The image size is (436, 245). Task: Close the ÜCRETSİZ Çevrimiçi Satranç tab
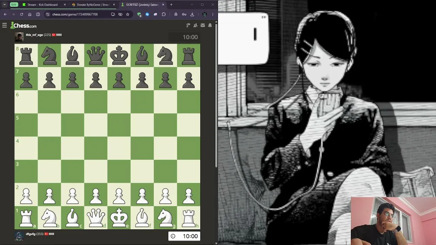coord(163,5)
